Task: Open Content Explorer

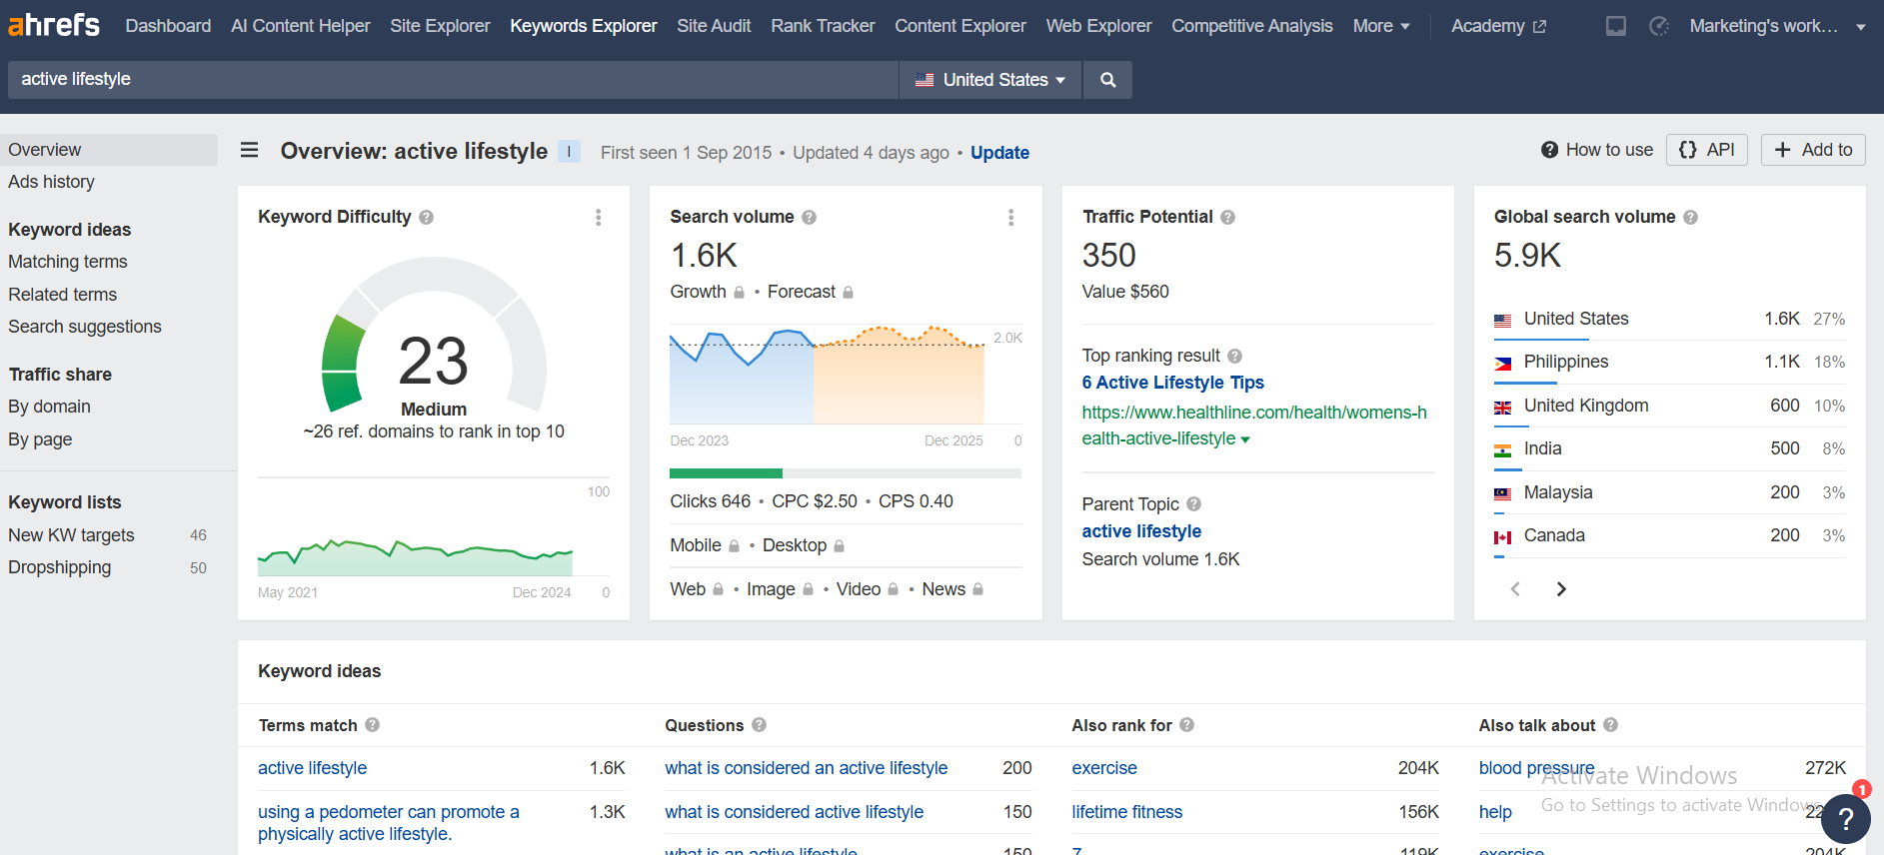Action: tap(960, 26)
